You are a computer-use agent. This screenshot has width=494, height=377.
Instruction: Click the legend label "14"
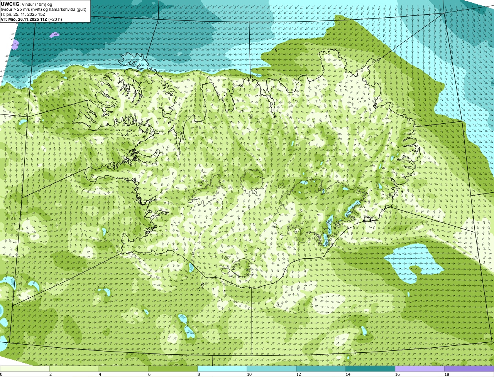pyautogui.click(x=348, y=374)
